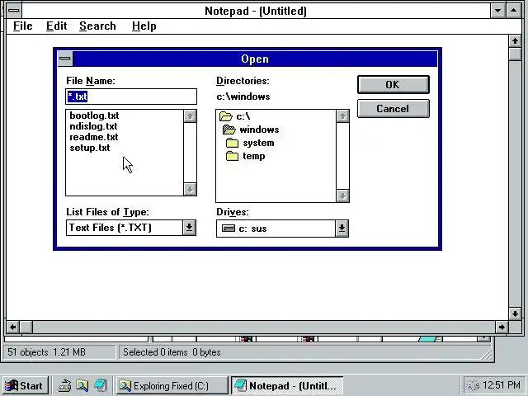Expand the List Files of Type dropdown
Screen dimensions: 528x396
coord(189,228)
